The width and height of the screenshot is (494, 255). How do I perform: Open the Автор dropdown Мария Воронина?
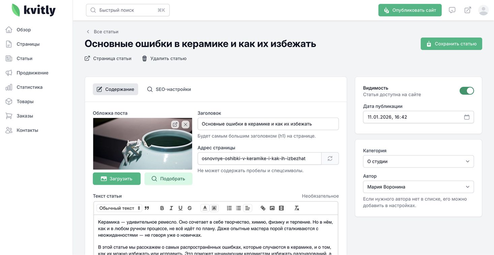pos(419,187)
